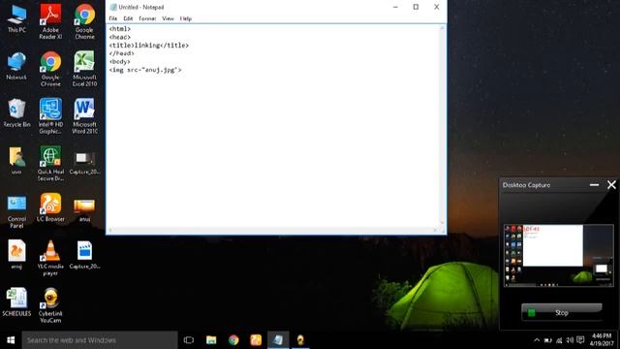The width and height of the screenshot is (620, 349).
Task: Open the File menu in Notepad
Action: point(113,18)
